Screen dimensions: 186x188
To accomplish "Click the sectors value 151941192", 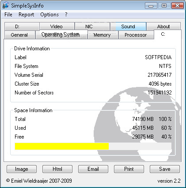I will coord(159,93).
